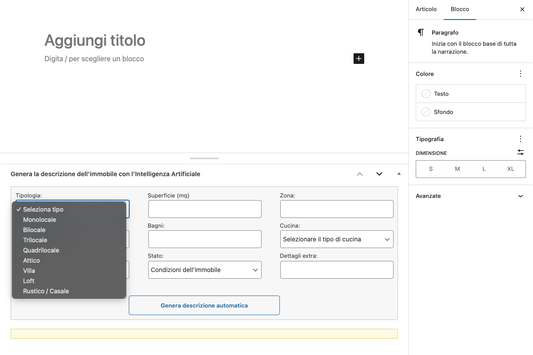Click the custom size sliders icon

coord(521,152)
